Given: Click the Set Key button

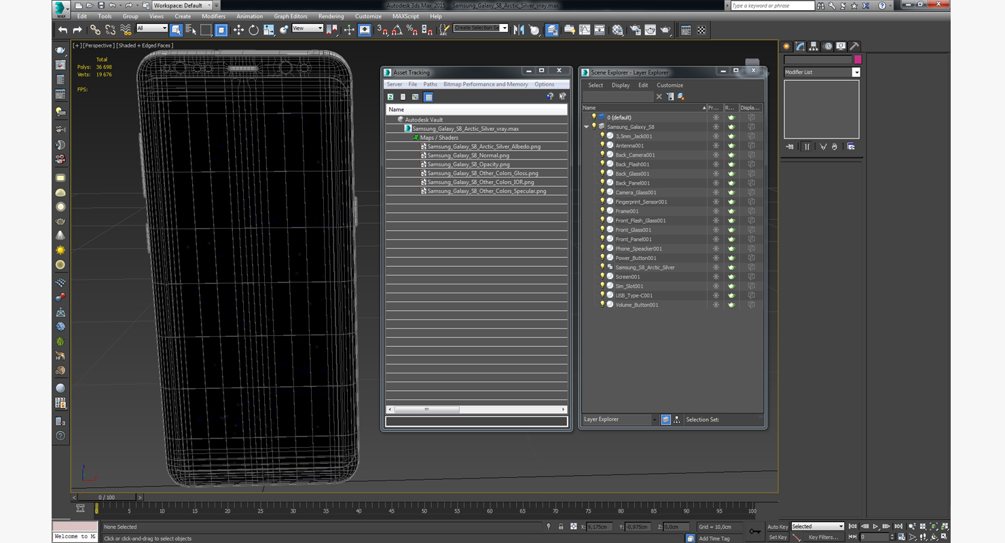Looking at the screenshot, I should 778,537.
